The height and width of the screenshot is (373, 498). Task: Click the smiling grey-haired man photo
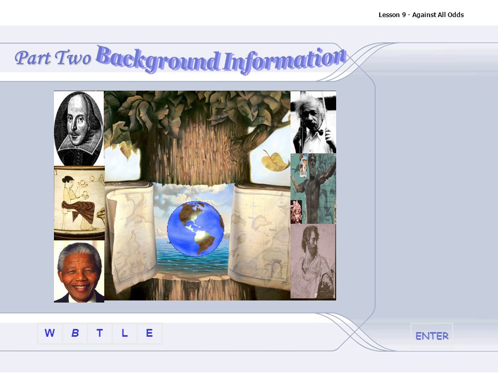pyautogui.click(x=79, y=271)
